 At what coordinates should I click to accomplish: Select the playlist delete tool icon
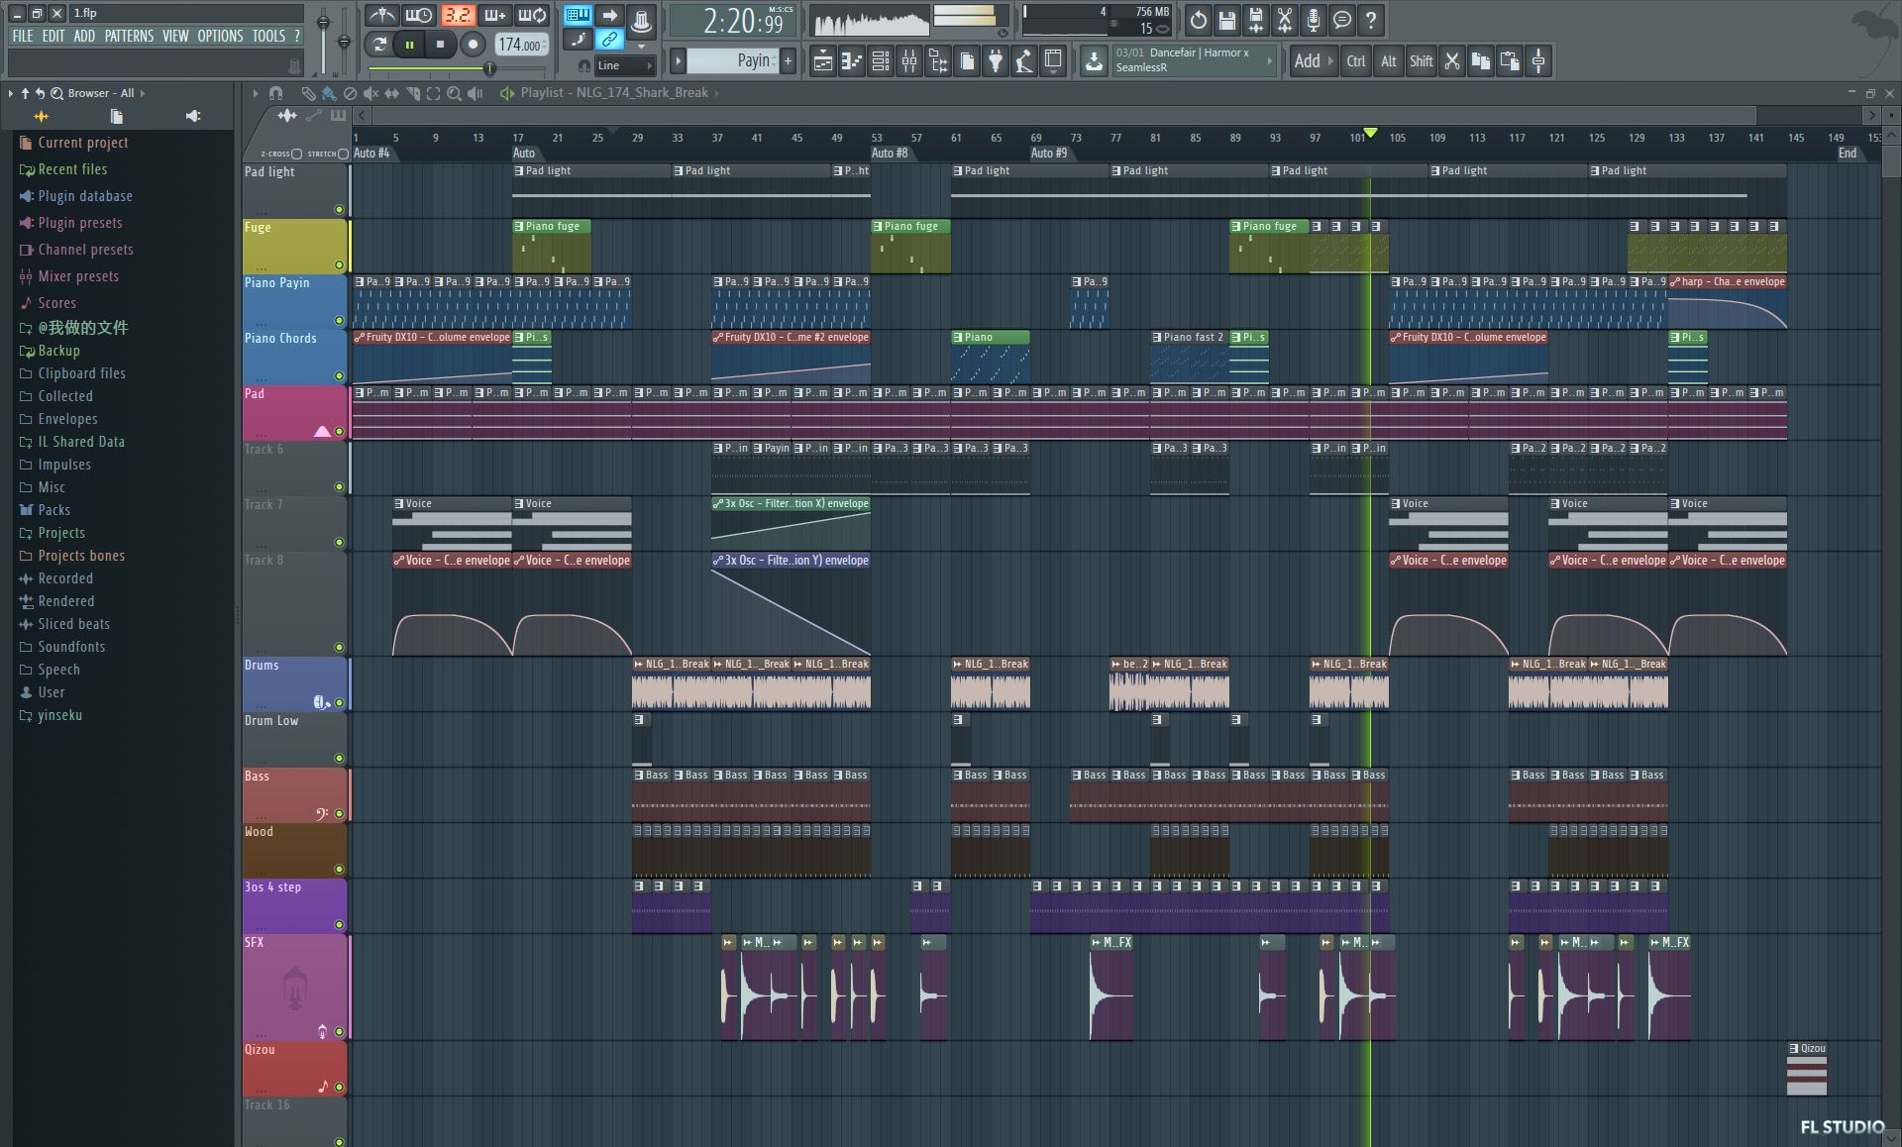coord(350,93)
